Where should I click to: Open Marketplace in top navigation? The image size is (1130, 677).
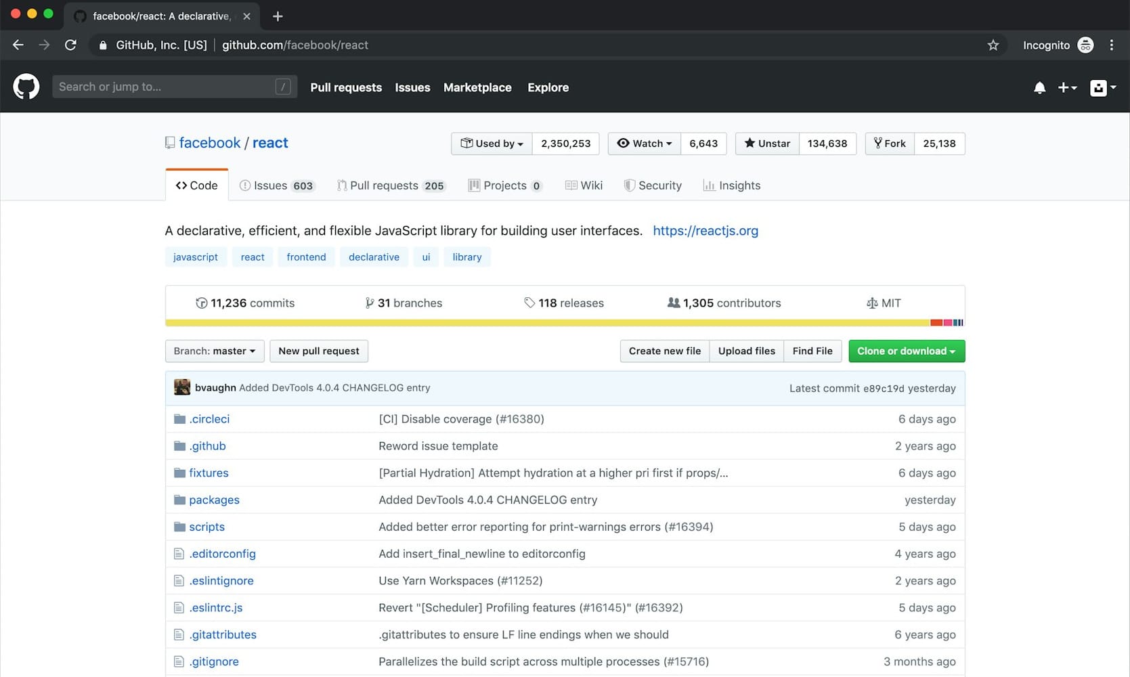[477, 87]
